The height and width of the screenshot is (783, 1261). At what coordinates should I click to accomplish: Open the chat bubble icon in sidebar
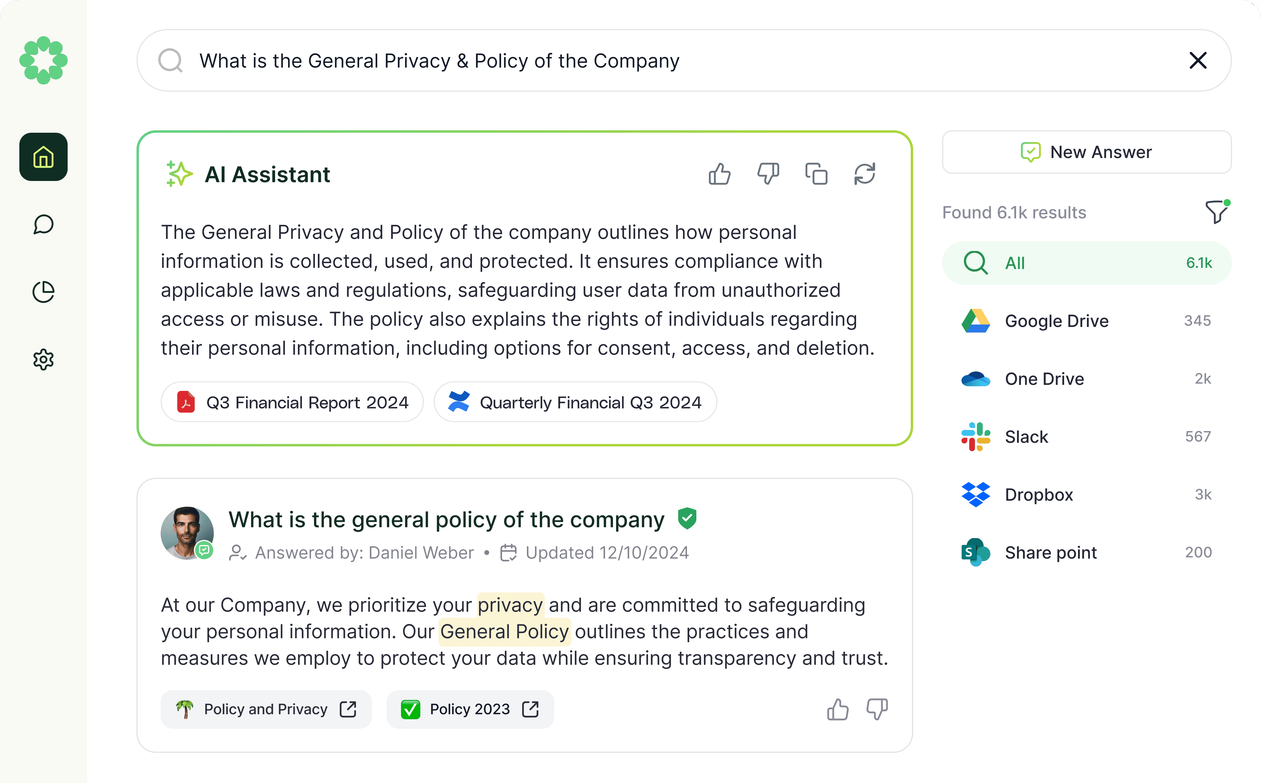click(43, 225)
